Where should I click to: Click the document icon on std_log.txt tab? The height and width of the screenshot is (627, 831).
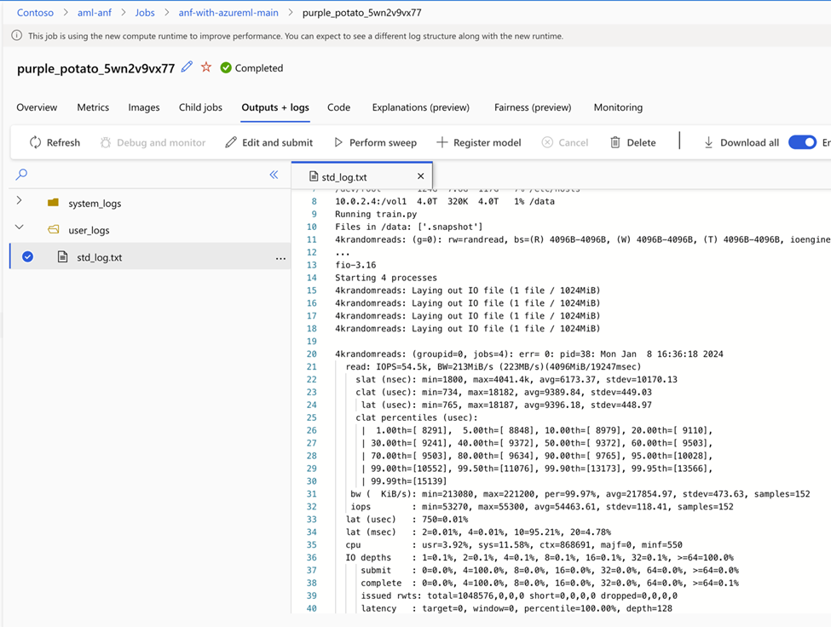click(314, 176)
